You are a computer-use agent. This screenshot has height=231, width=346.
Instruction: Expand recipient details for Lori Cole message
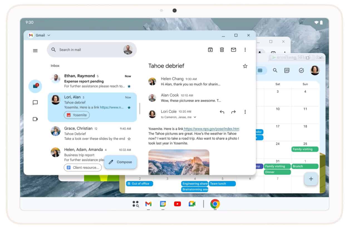point(195,117)
